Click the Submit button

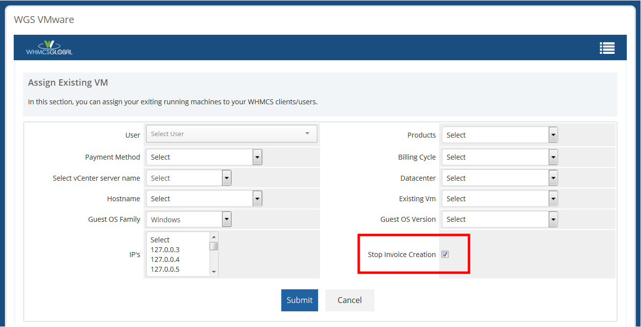click(299, 300)
